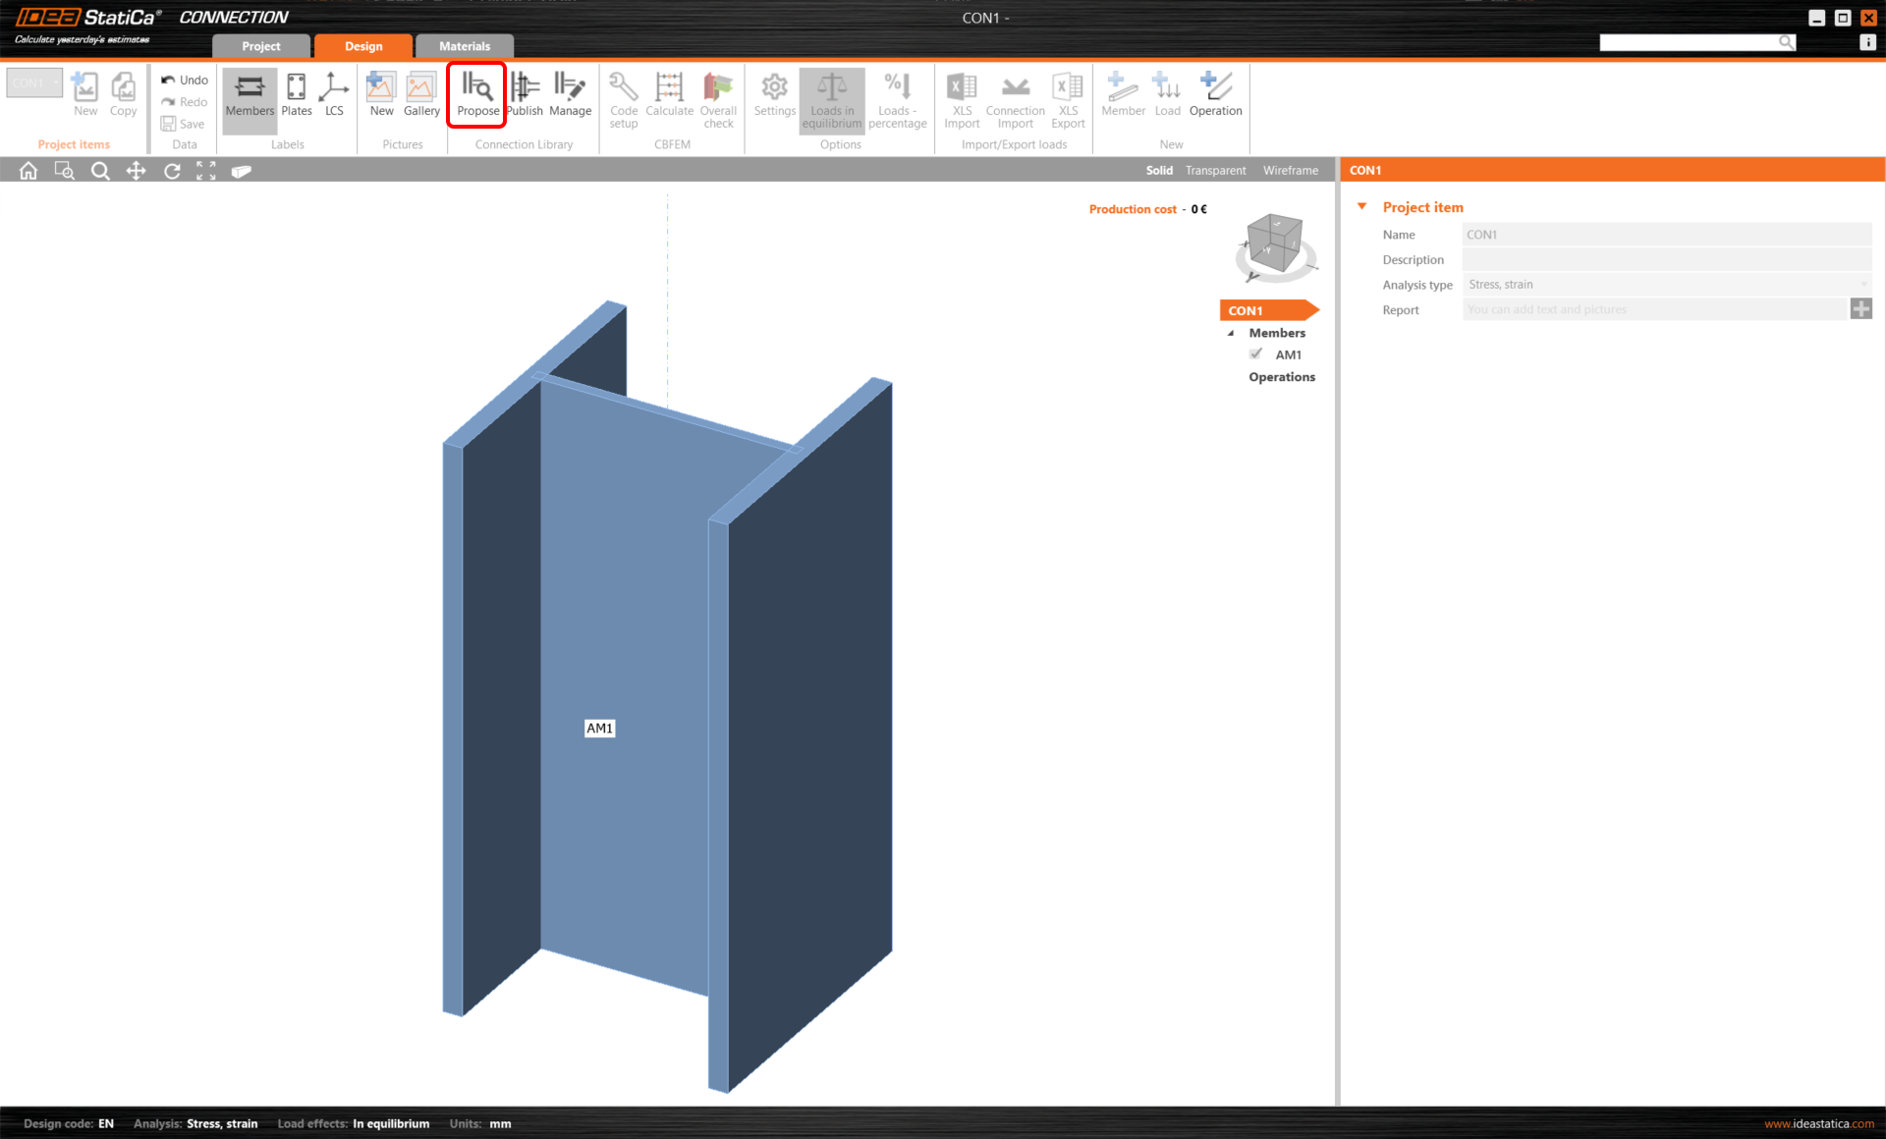Select the Propose tool in Connection Library
This screenshot has height=1139, width=1886.
click(476, 95)
